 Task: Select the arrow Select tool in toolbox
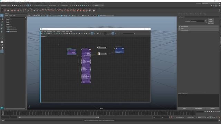2,15
